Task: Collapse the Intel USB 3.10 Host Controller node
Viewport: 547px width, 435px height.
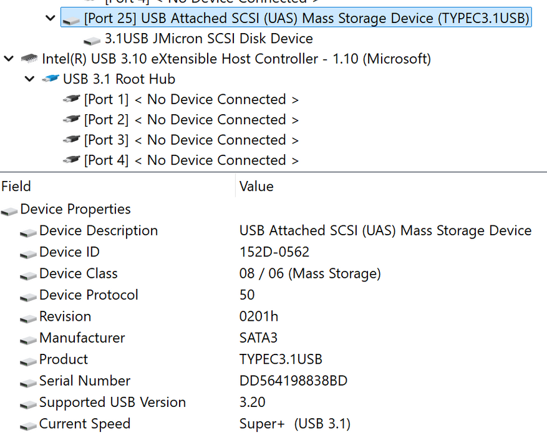Action: coord(9,59)
